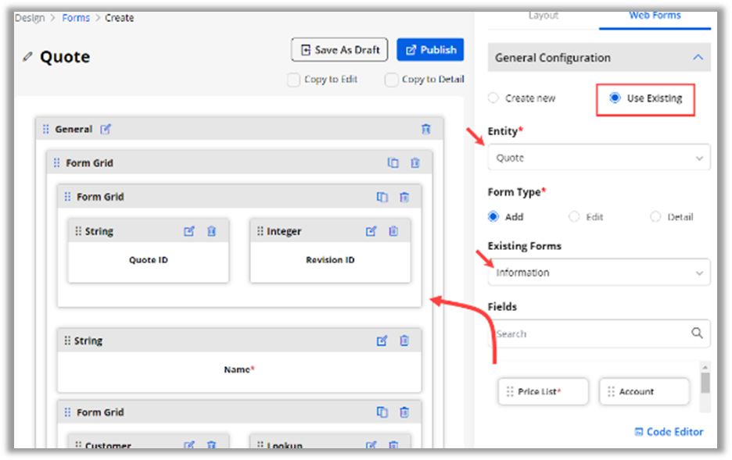This screenshot has height=460, width=732.
Task: Enable the Copy to Edit checkbox
Action: pos(293,80)
